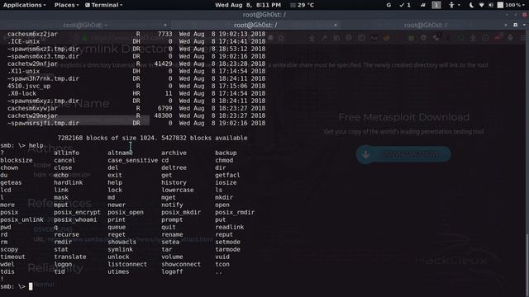
Task: Click the tarmode command in help list
Action: pos(228,249)
